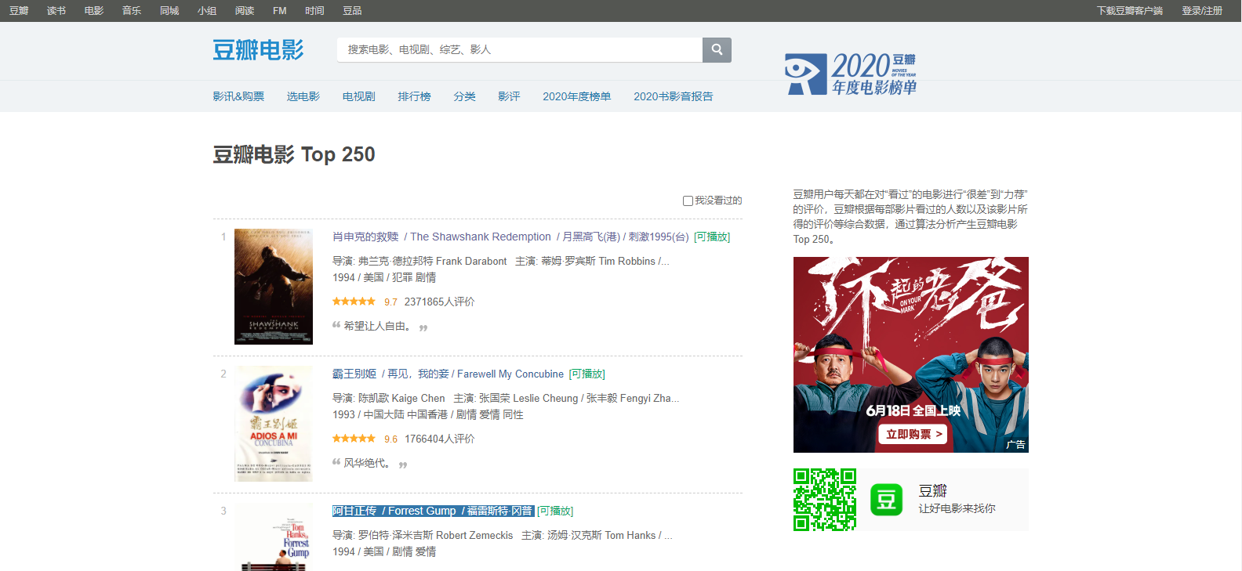Click 1994 / 美国 / 犯罪 剧情 text
This screenshot has width=1242, height=571.
tap(384, 277)
